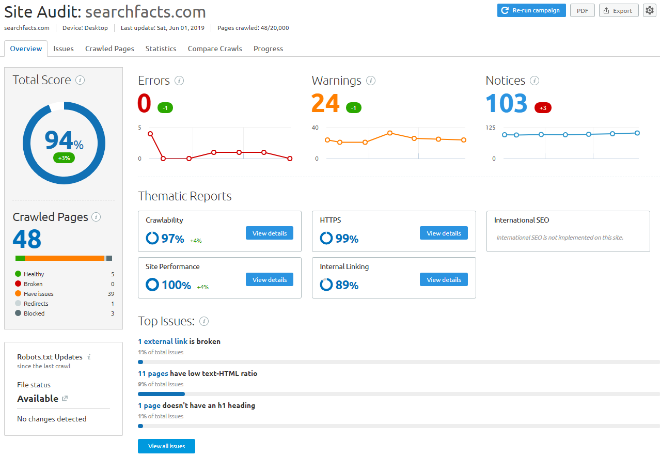Click the red Broken legend dot
The image size is (660, 456).
click(18, 284)
